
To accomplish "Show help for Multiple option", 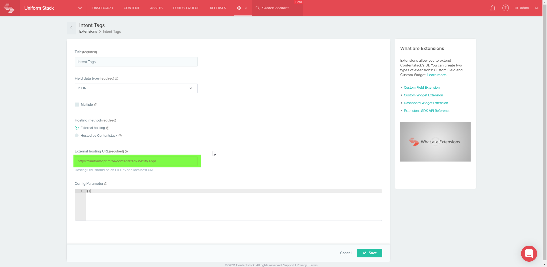I will 96,105.
